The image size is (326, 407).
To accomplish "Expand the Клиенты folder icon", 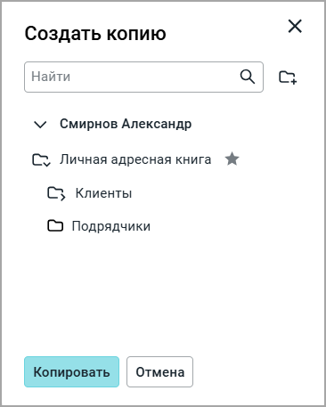I will 56,193.
